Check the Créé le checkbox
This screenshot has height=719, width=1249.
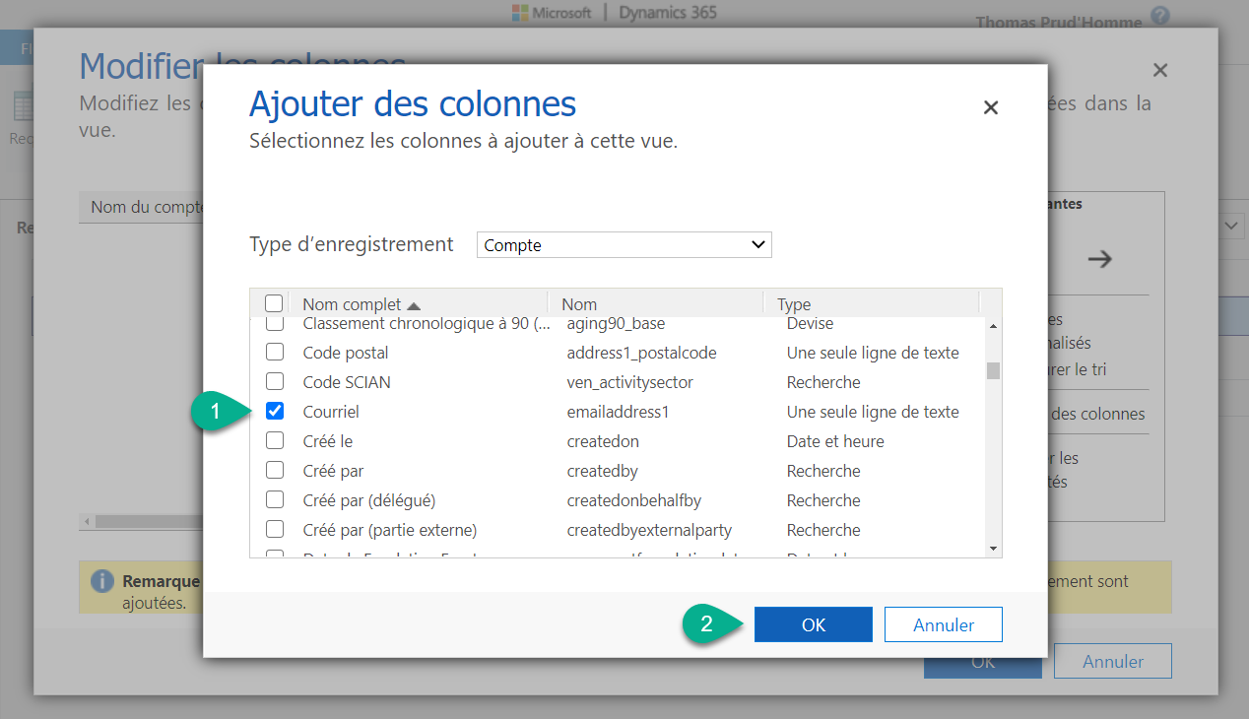pyautogui.click(x=274, y=440)
